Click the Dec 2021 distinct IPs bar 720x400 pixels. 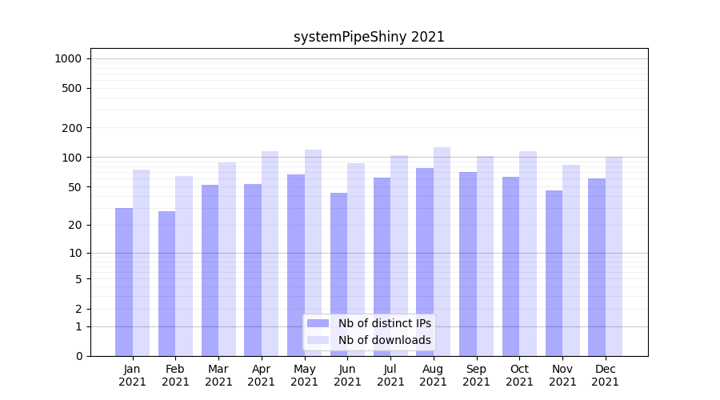coord(597,268)
